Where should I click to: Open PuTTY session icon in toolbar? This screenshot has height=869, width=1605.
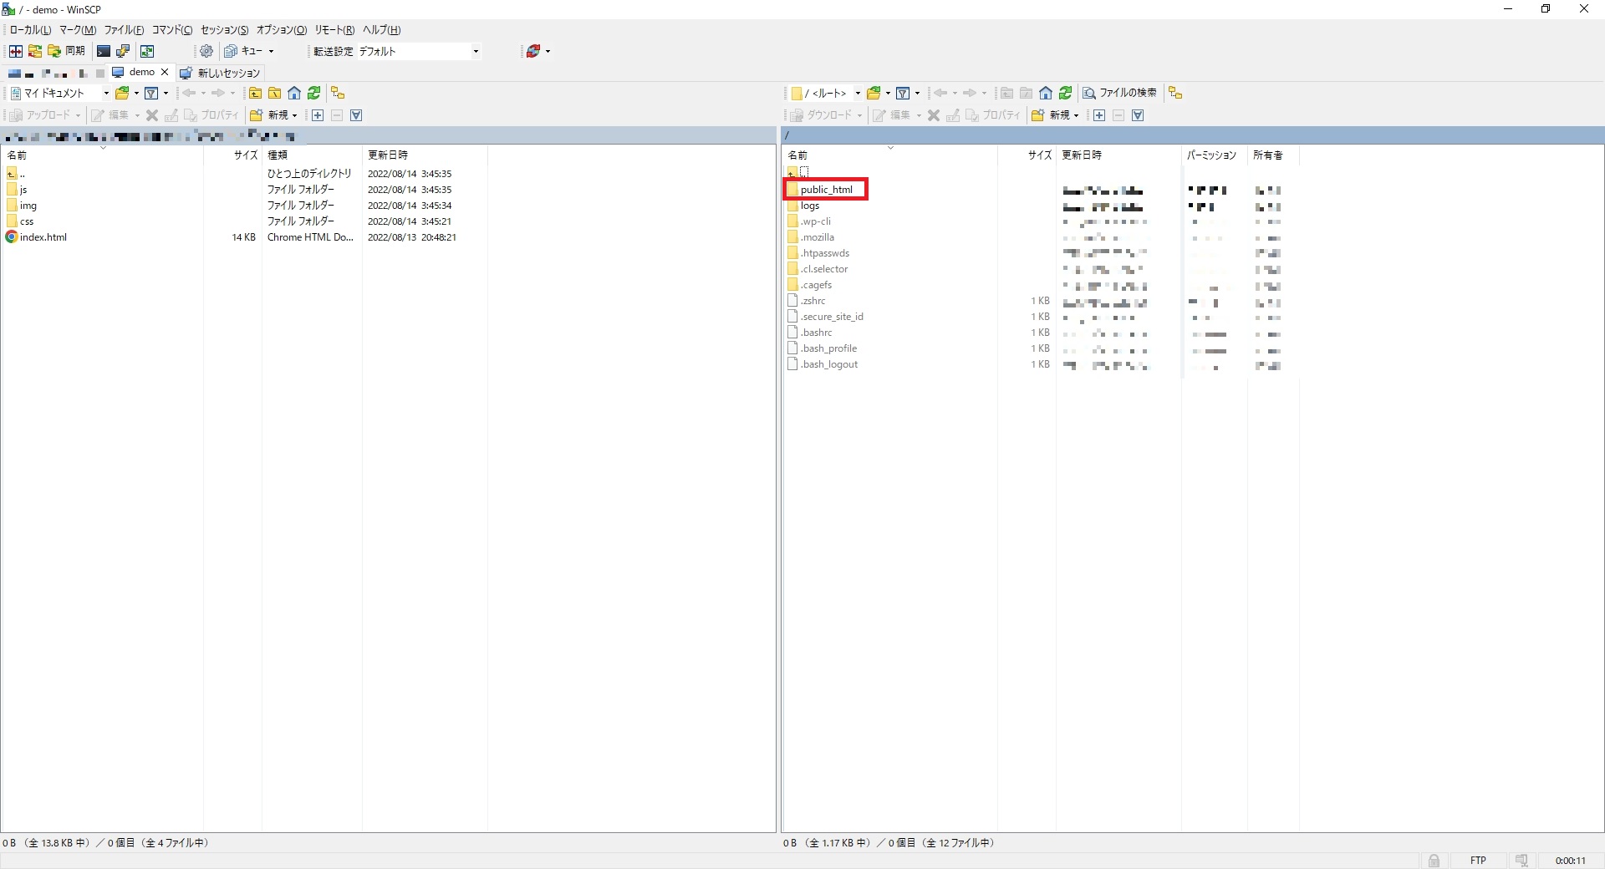pyautogui.click(x=123, y=51)
